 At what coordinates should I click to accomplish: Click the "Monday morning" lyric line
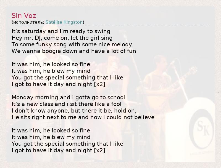68,97
